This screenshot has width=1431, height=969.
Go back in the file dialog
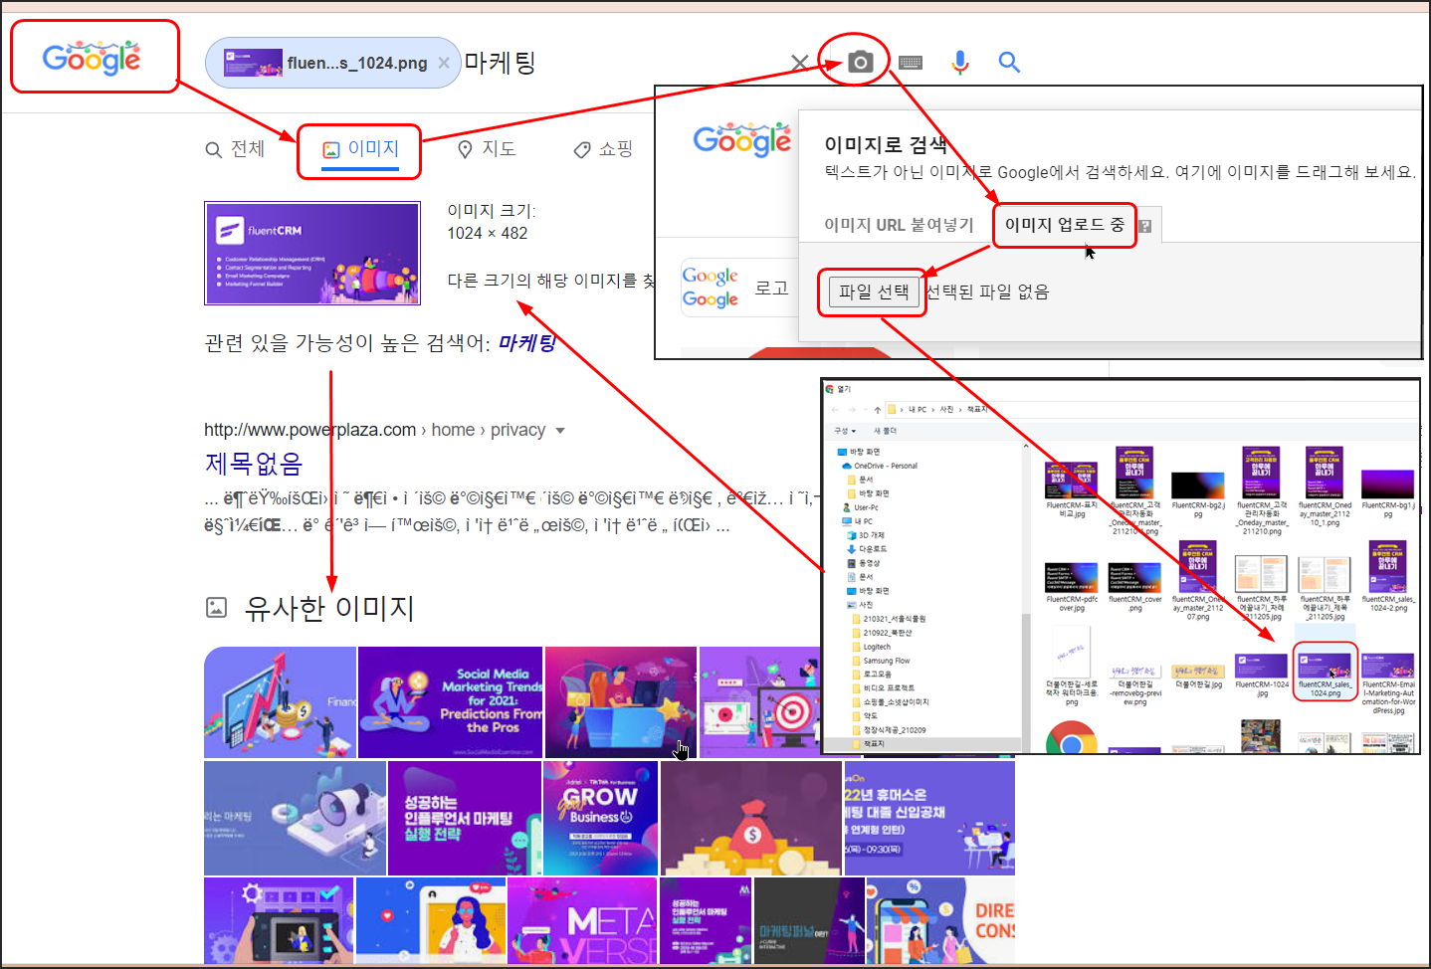coord(835,410)
